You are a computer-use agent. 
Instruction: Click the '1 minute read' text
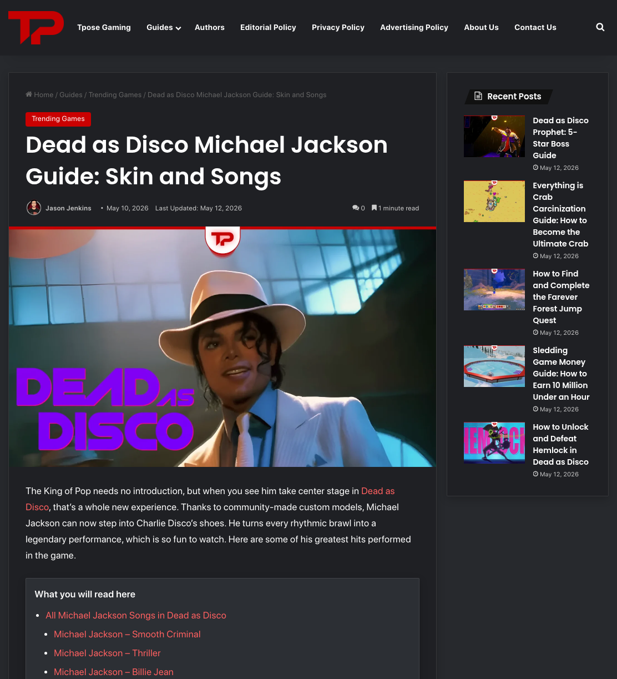(398, 208)
